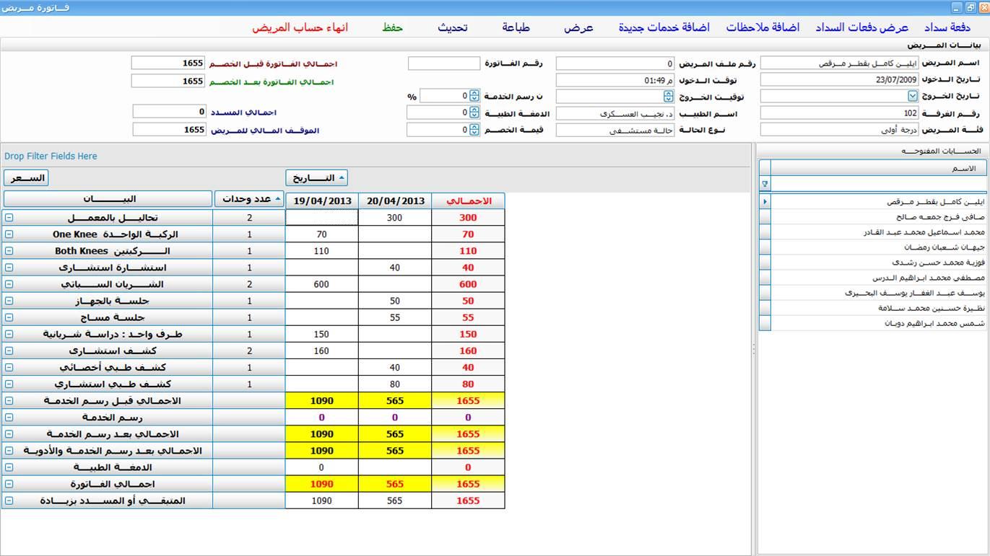Image resolution: width=990 pixels, height=556 pixels.
Task: Select patient فوزية محمد حسن رشدى
Action: point(878,262)
